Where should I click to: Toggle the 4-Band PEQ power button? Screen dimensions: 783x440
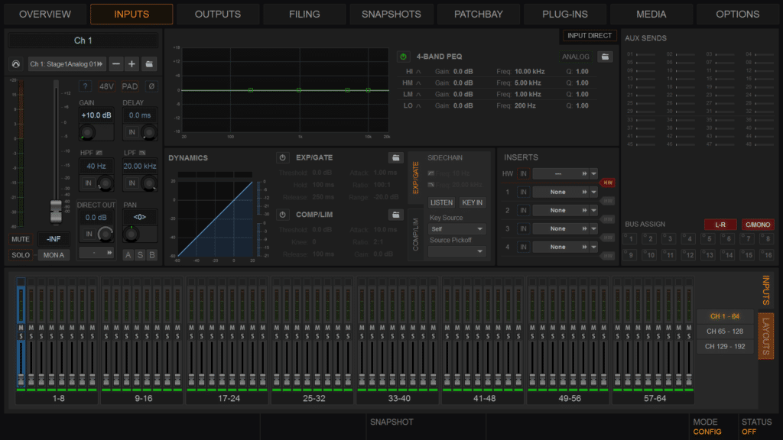(403, 57)
